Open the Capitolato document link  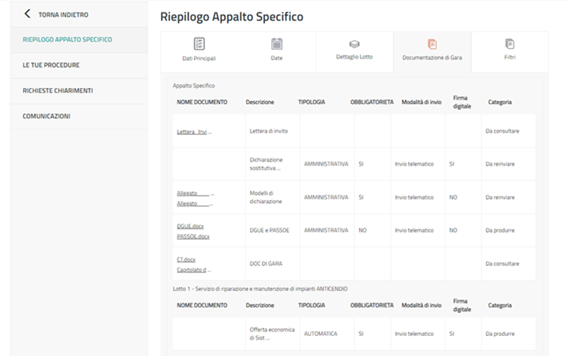tap(194, 270)
